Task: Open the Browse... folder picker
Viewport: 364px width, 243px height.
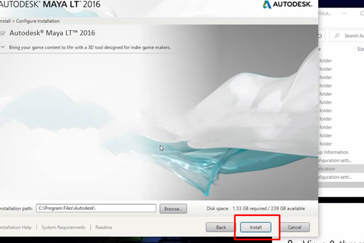Action: click(173, 209)
